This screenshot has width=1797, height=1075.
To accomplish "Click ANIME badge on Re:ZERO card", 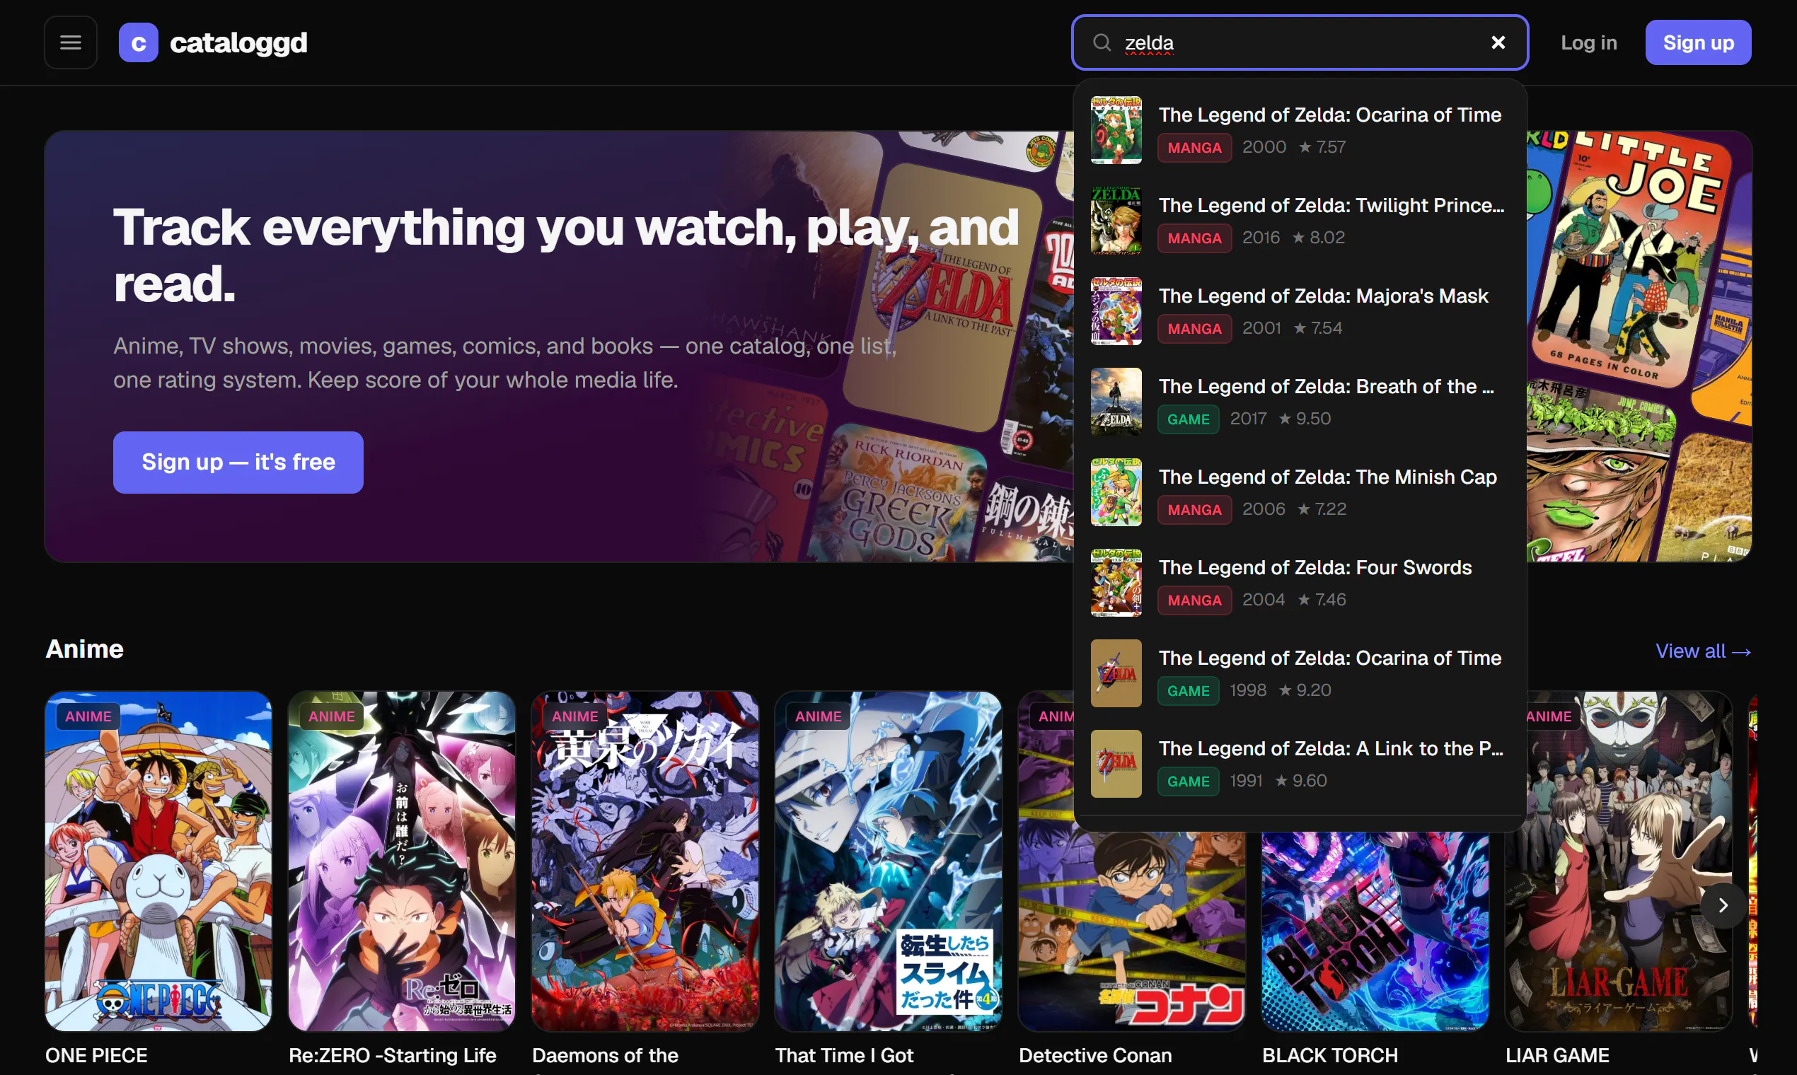I will (x=332, y=716).
